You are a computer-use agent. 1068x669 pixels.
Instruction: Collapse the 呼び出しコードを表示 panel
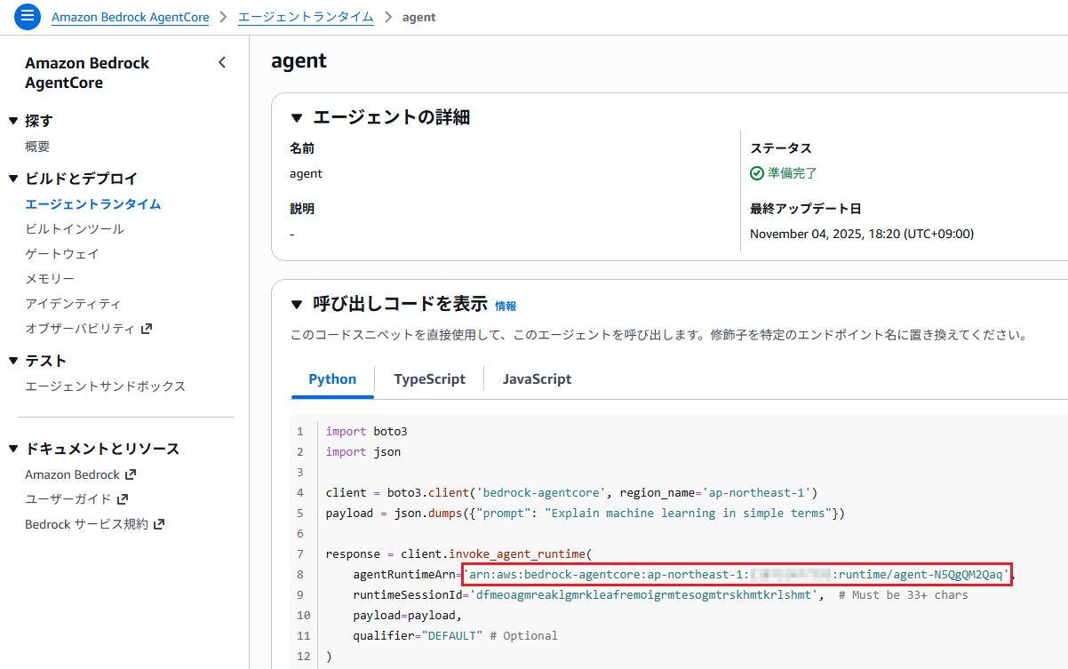pos(297,304)
